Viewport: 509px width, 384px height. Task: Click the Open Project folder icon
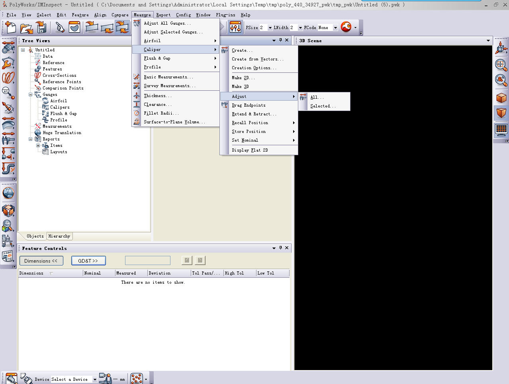(26, 27)
